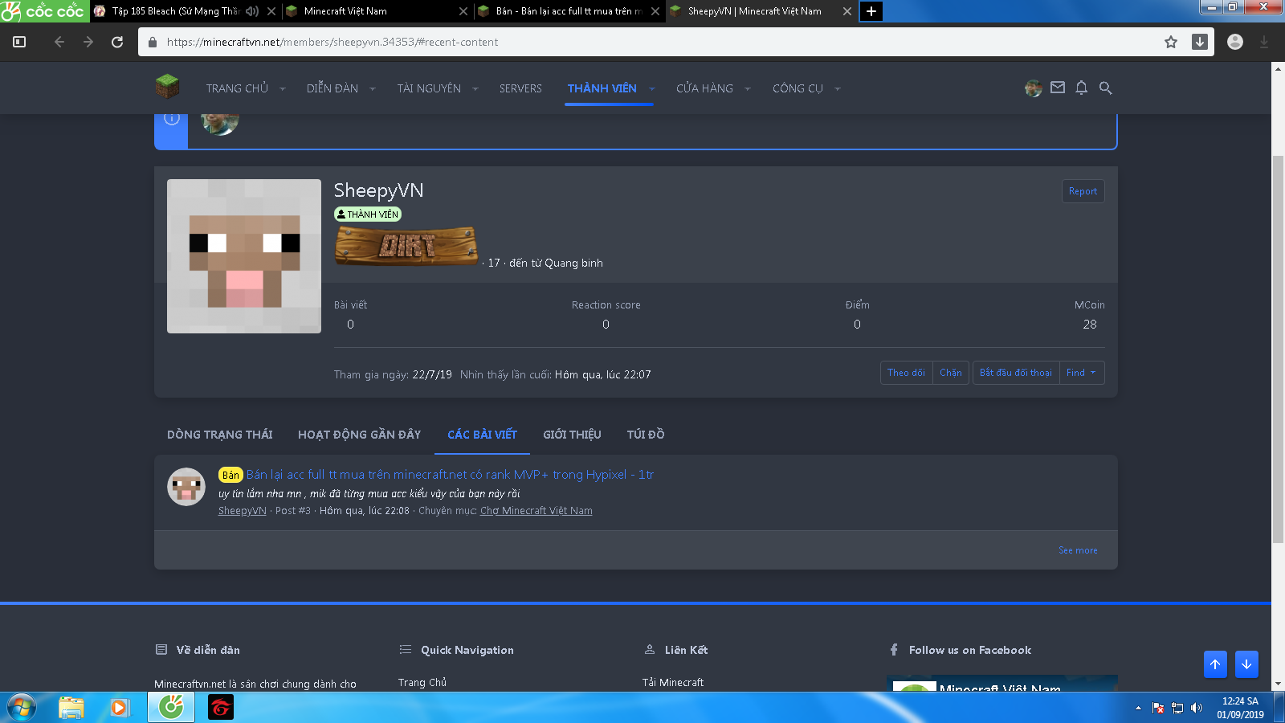Viewport: 1285px width, 723px height.
Task: Switch to the TÚI ĐỒ tab
Action: (x=646, y=435)
